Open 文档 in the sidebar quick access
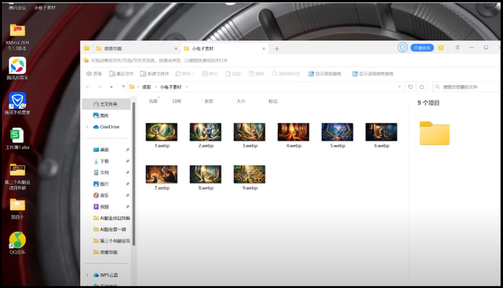The image size is (503, 288). coord(101,172)
